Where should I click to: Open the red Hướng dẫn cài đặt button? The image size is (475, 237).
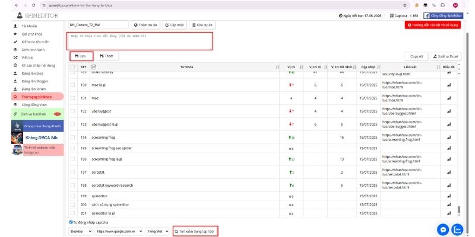433,25
